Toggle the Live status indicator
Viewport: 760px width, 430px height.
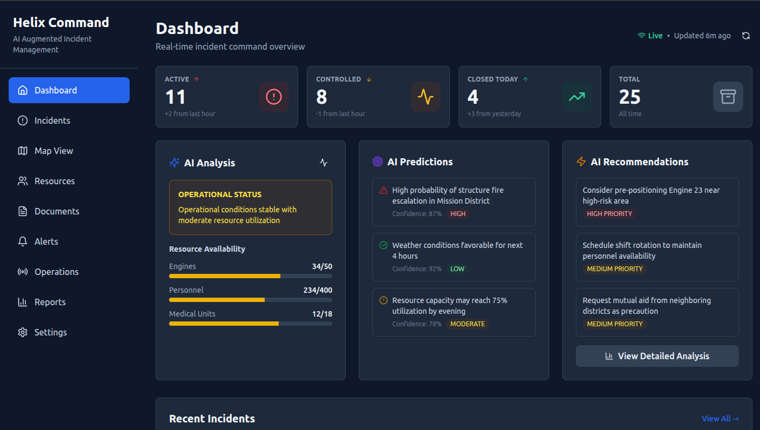pyautogui.click(x=650, y=35)
